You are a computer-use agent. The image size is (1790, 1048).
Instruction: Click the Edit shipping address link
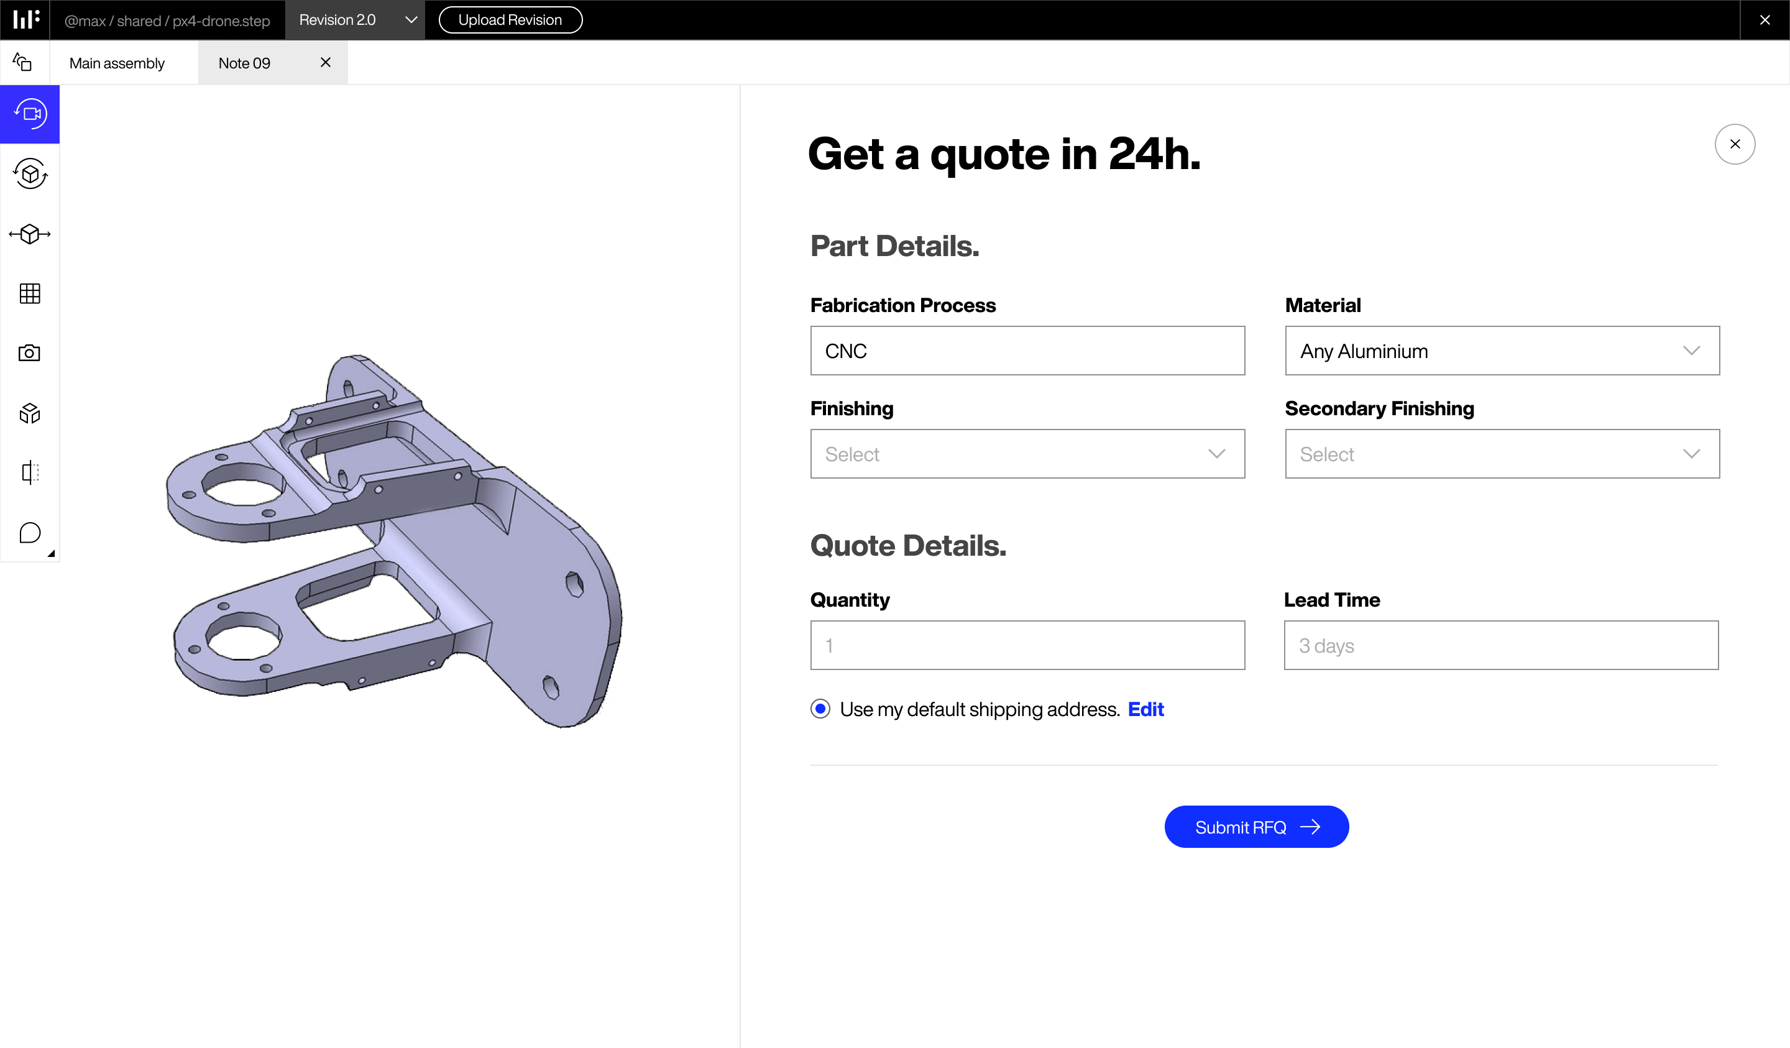(x=1145, y=709)
